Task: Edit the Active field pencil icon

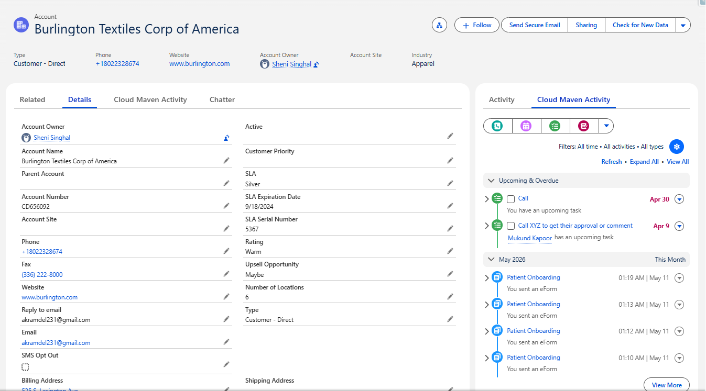Action: (x=450, y=136)
